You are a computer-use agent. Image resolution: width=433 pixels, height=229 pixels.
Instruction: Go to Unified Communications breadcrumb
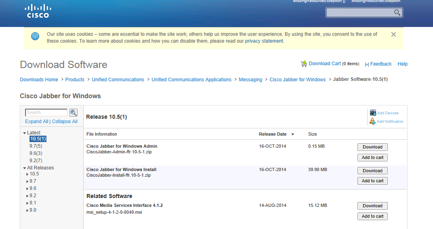118,80
